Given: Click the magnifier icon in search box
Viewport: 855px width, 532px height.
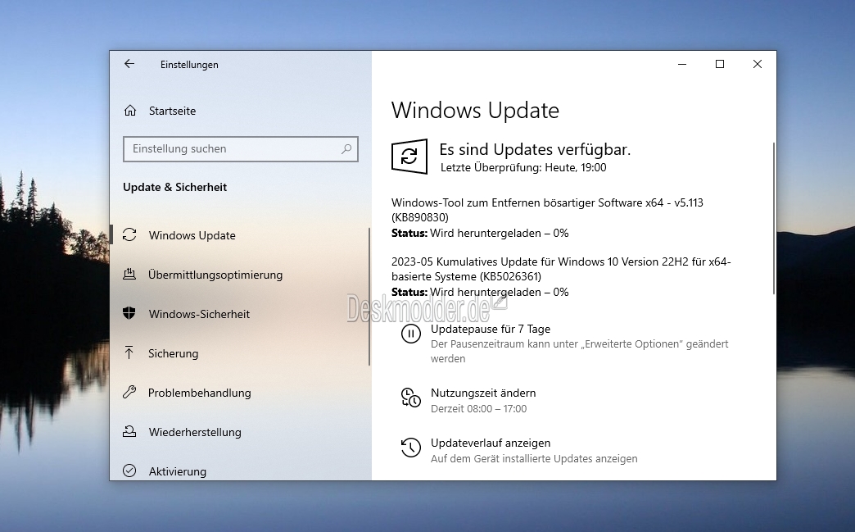Looking at the screenshot, I should [346, 148].
